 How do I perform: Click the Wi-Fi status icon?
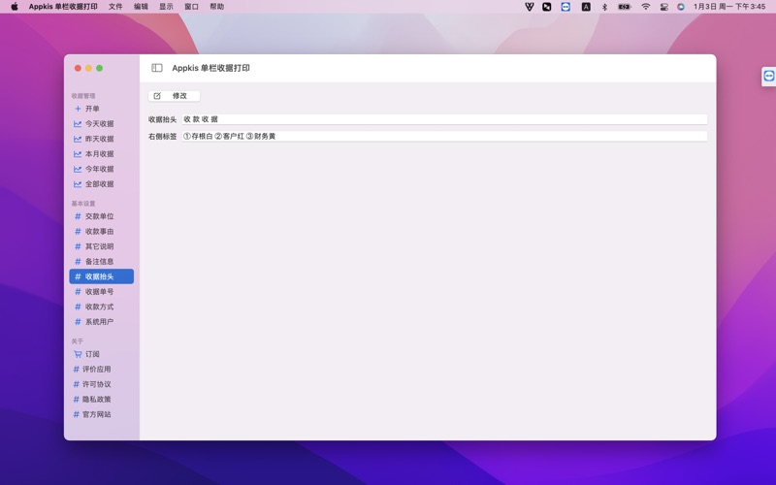pyautogui.click(x=645, y=7)
